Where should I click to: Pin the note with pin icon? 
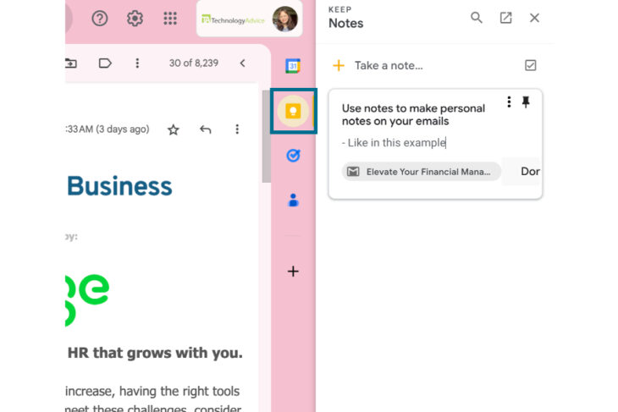coord(526,102)
